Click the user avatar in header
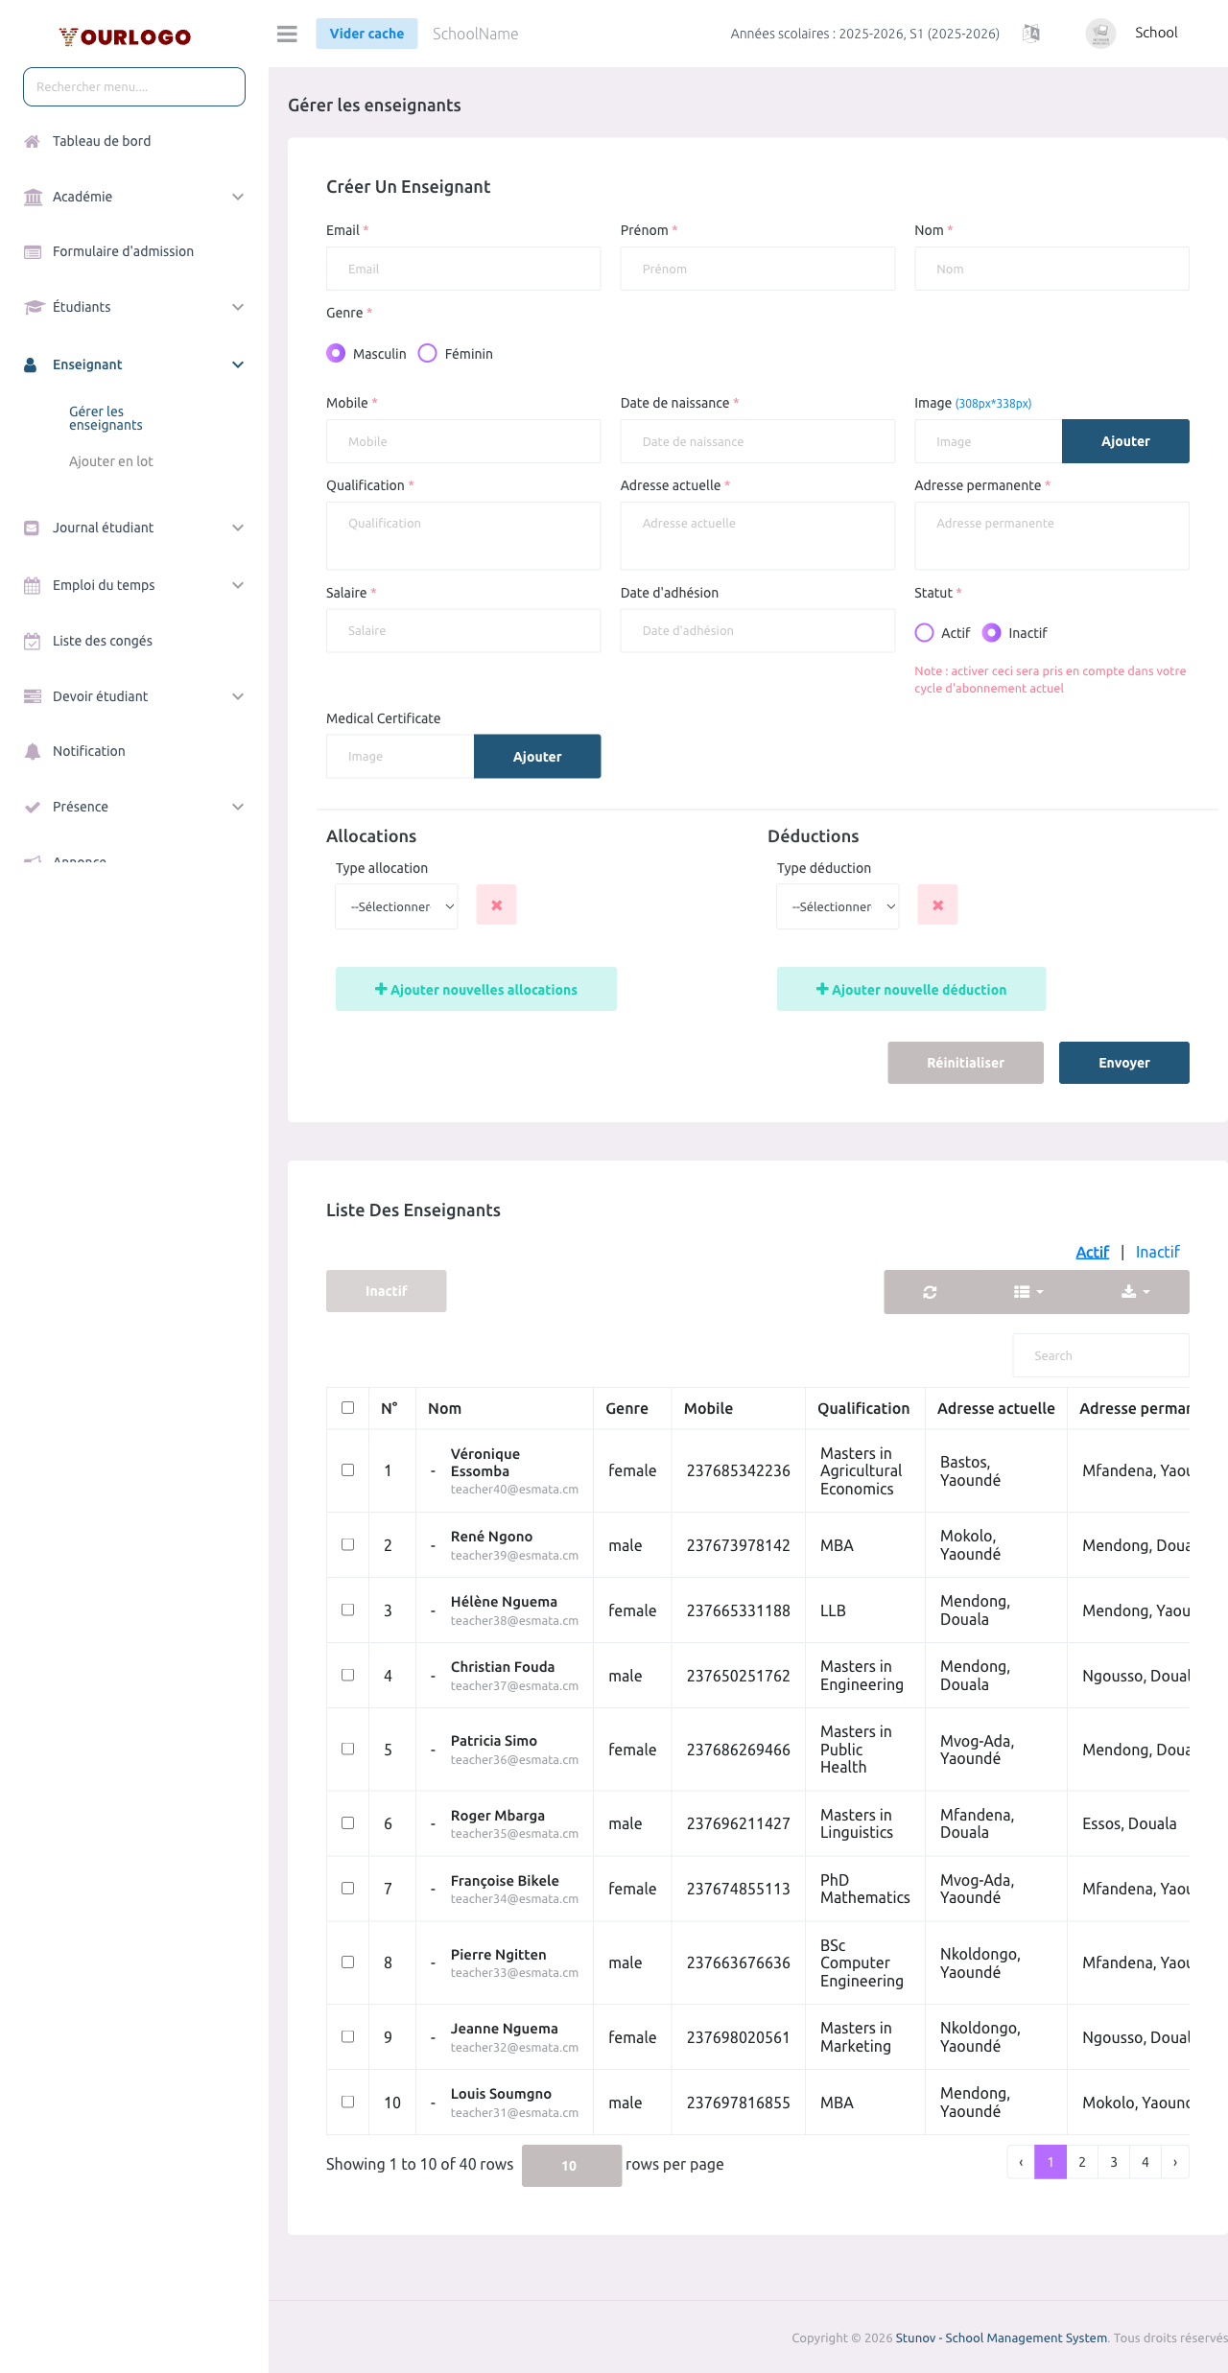The width and height of the screenshot is (1228, 2373). [x=1100, y=34]
